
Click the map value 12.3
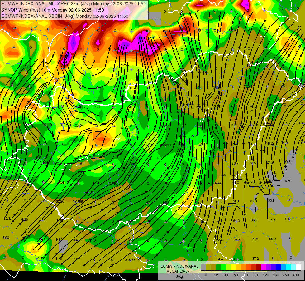point(7,219)
